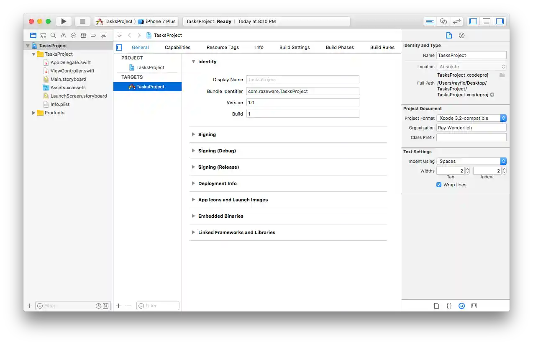Switch to the Build Settings tab
The image size is (533, 345).
[294, 47]
